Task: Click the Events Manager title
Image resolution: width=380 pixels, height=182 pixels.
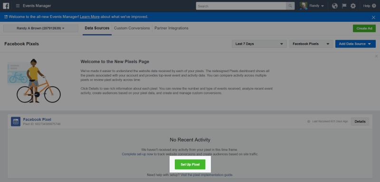Action: [x=37, y=6]
